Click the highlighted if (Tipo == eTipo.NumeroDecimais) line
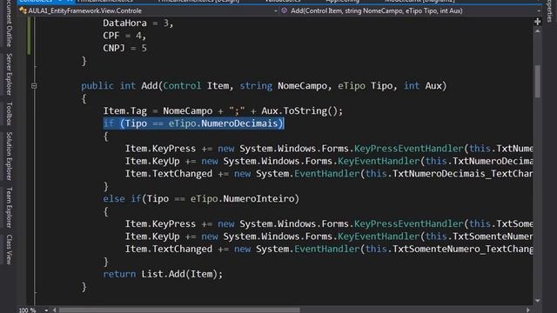 click(193, 123)
